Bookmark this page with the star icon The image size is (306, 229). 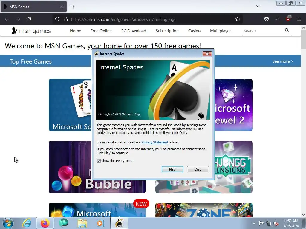tap(238, 19)
